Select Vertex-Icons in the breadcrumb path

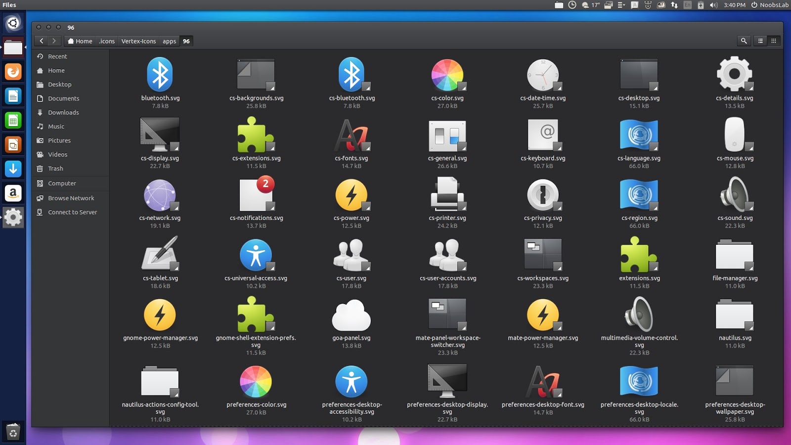point(139,41)
